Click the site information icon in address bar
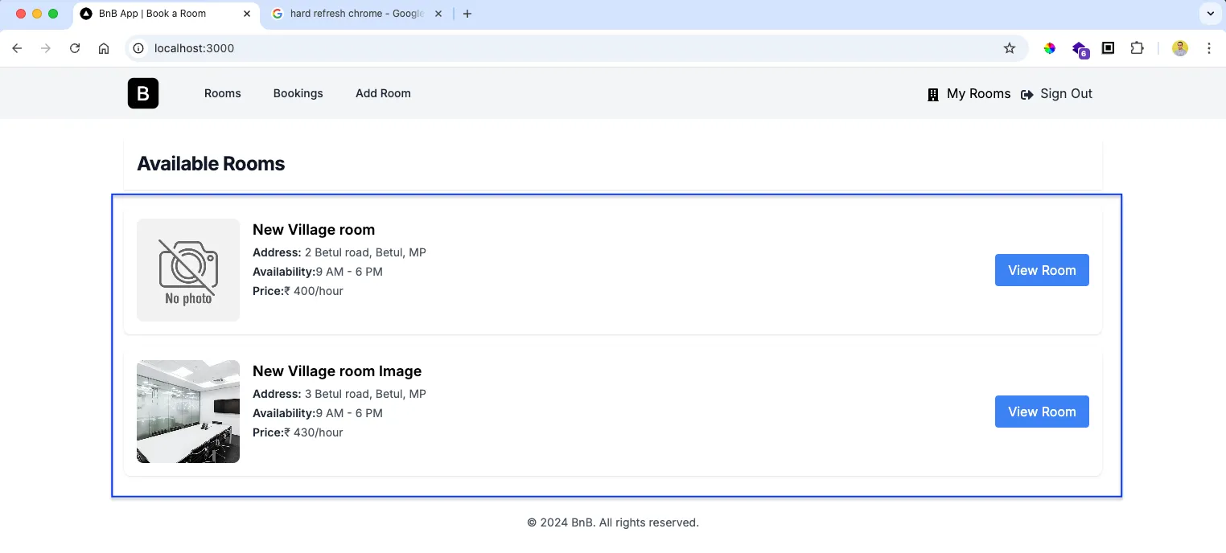This screenshot has height=553, width=1226. click(x=138, y=48)
